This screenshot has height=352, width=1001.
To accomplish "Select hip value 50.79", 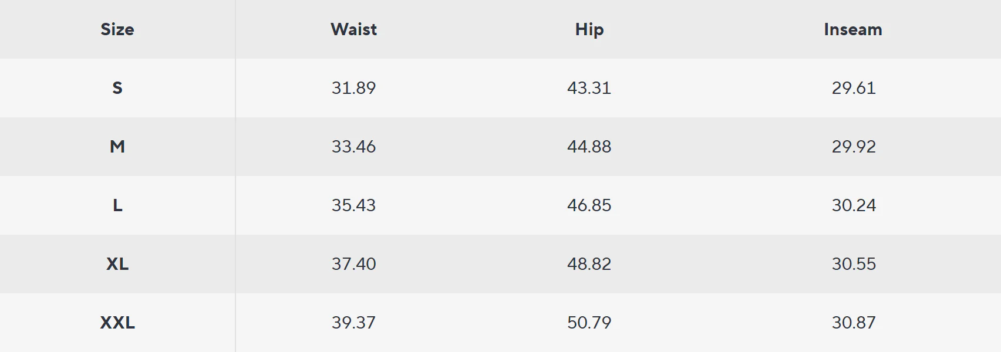I will (589, 323).
